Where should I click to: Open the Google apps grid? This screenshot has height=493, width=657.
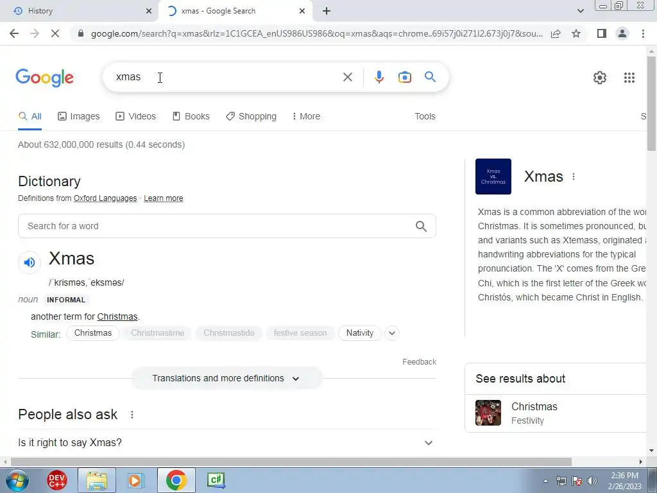[629, 78]
